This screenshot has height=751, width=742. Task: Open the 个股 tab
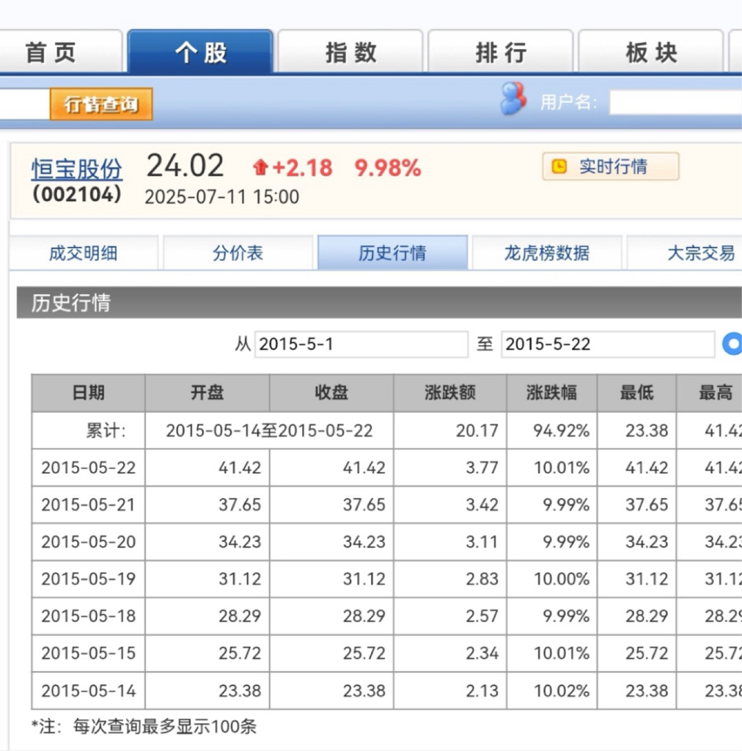pyautogui.click(x=201, y=51)
